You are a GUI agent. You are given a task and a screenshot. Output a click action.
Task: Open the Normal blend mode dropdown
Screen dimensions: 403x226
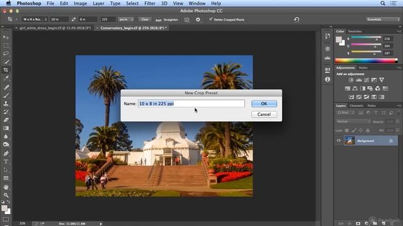coord(353,121)
